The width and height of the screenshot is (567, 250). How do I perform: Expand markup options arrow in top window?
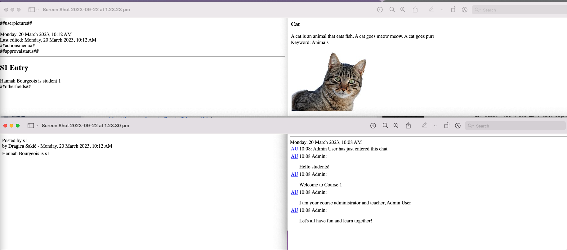442,10
